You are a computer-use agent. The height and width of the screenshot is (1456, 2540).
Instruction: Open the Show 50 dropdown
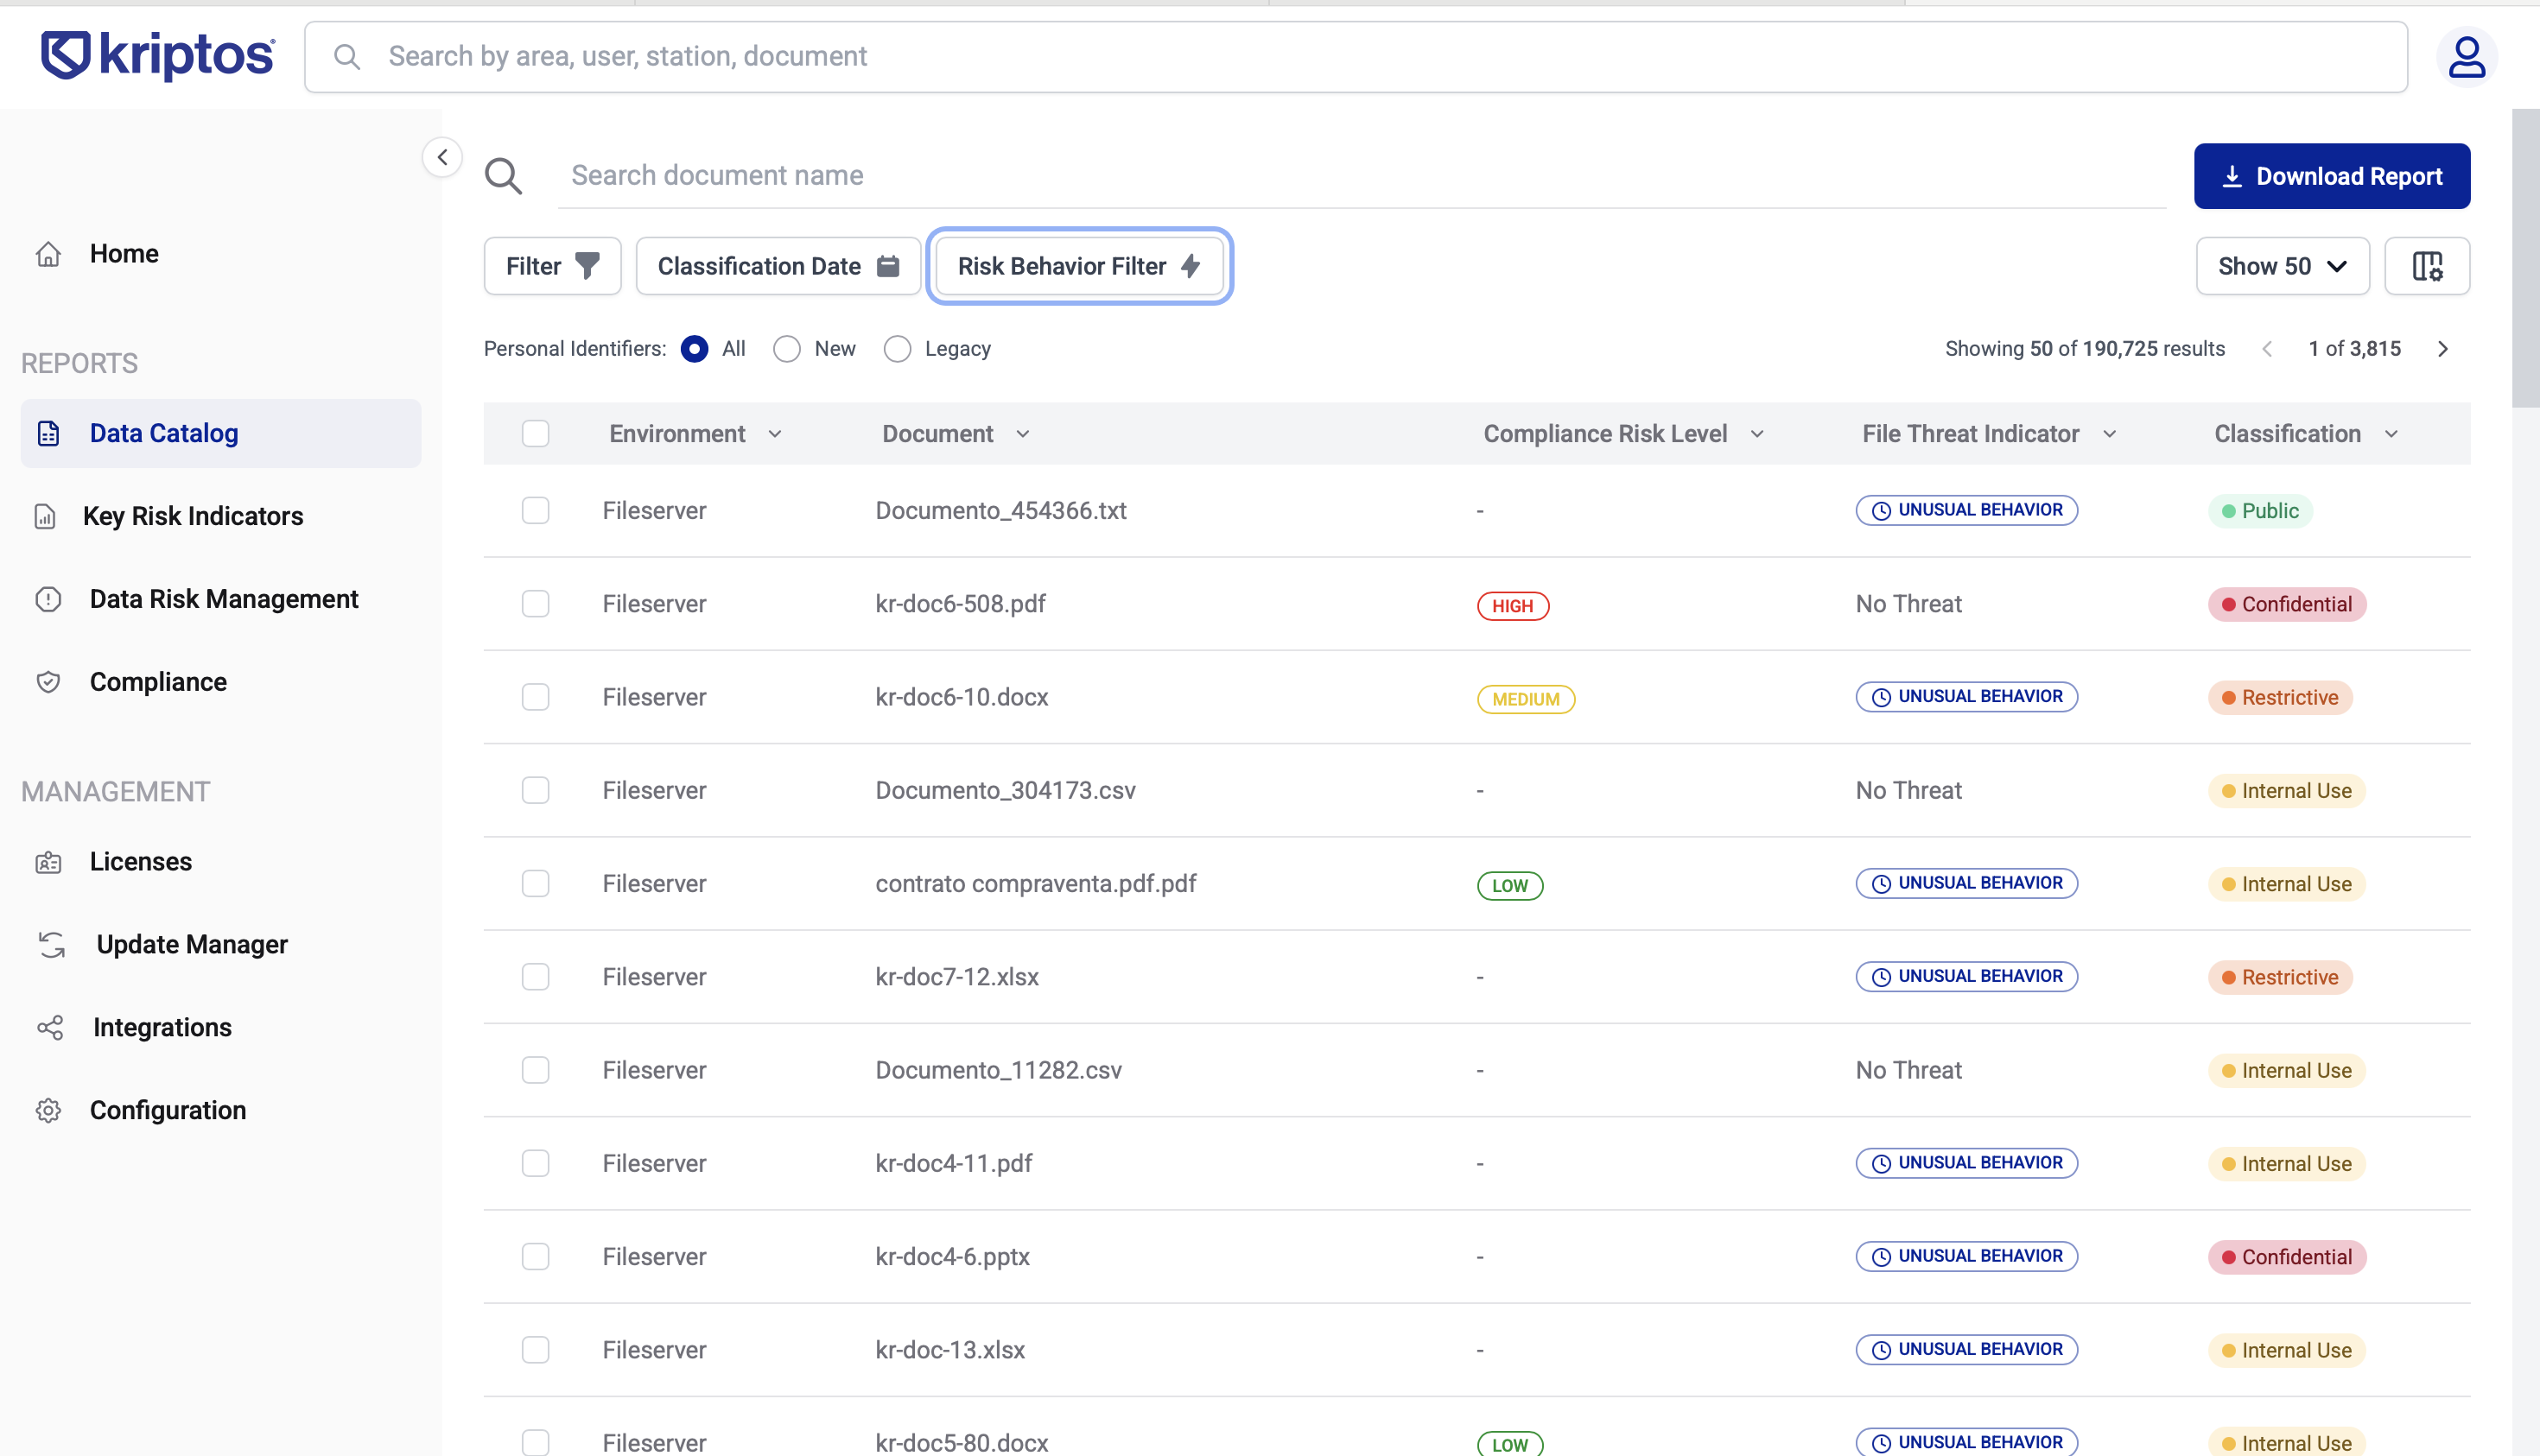(2281, 266)
